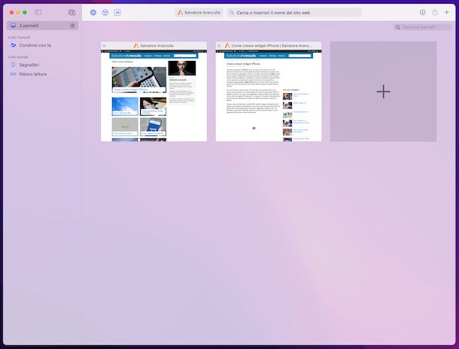Close the 'Salvatore Aranzulla' tab thumbnail
Screen dimensions: 459x349
(104, 46)
